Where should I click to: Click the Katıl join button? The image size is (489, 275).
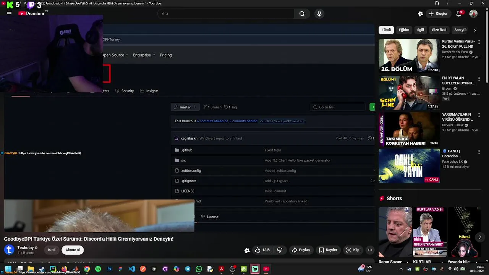pyautogui.click(x=52, y=250)
